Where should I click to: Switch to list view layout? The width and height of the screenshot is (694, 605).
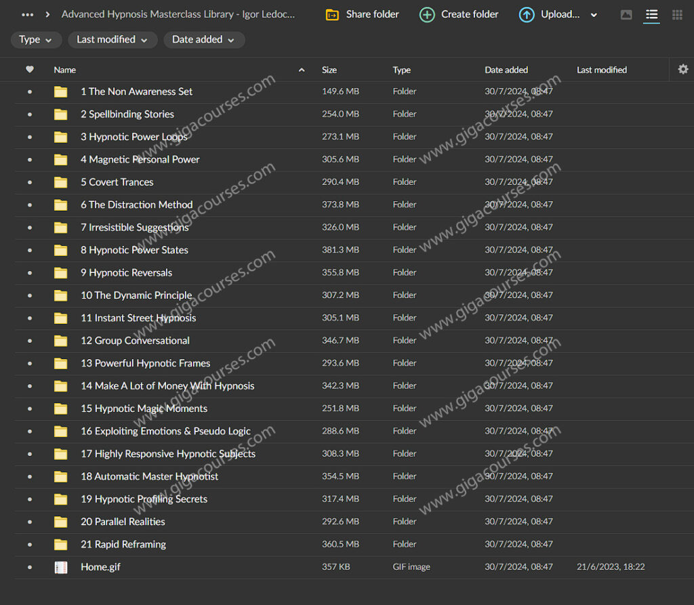click(651, 15)
